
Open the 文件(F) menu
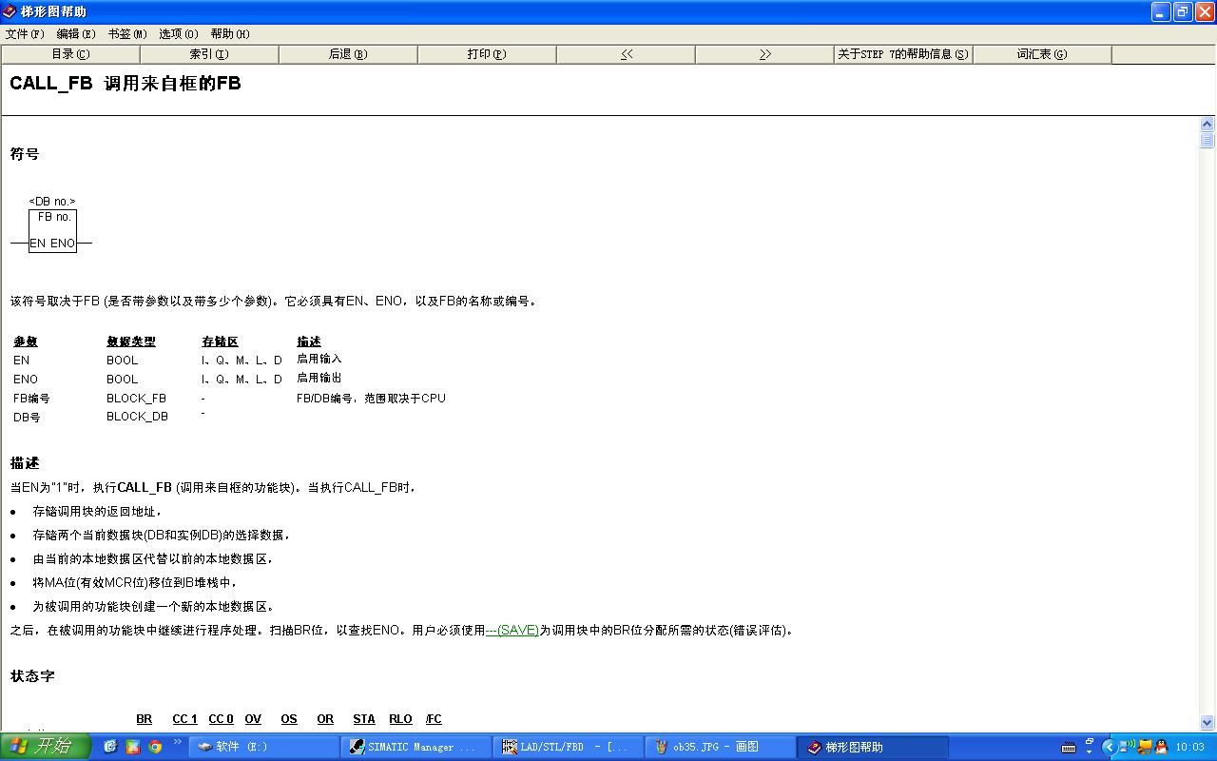(25, 33)
